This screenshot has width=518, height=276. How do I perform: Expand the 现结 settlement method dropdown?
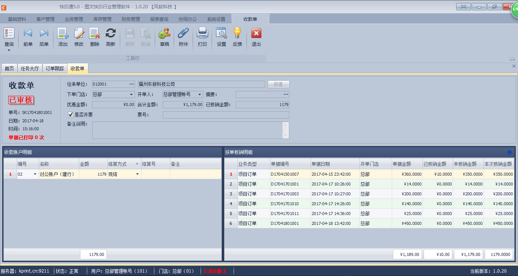[x=138, y=174]
